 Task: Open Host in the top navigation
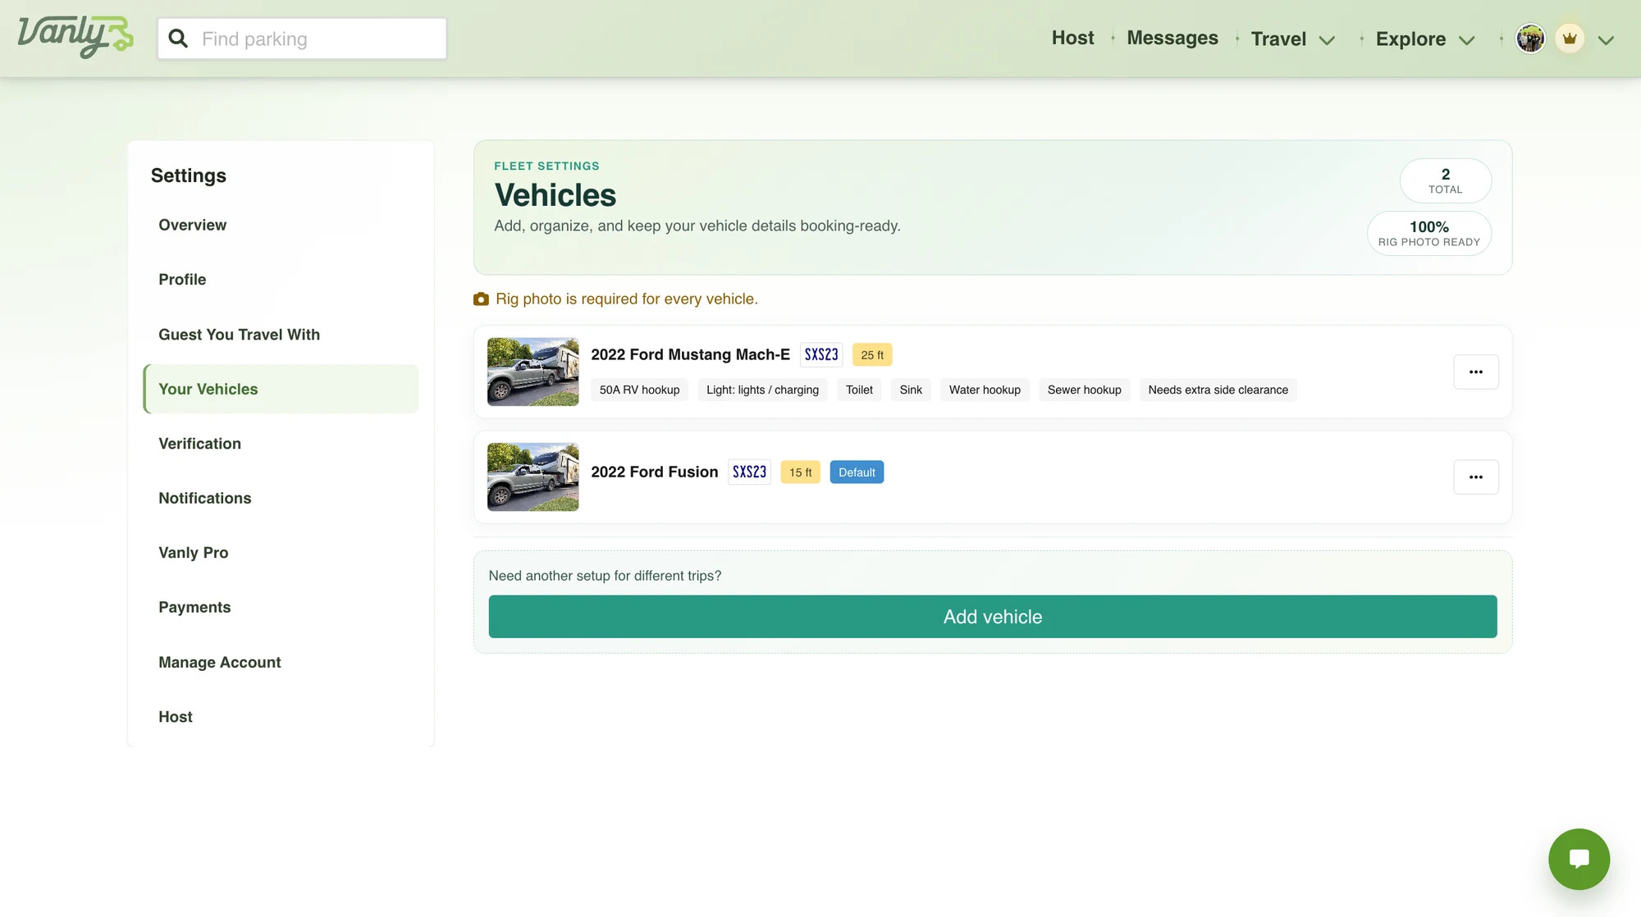pos(1072,38)
